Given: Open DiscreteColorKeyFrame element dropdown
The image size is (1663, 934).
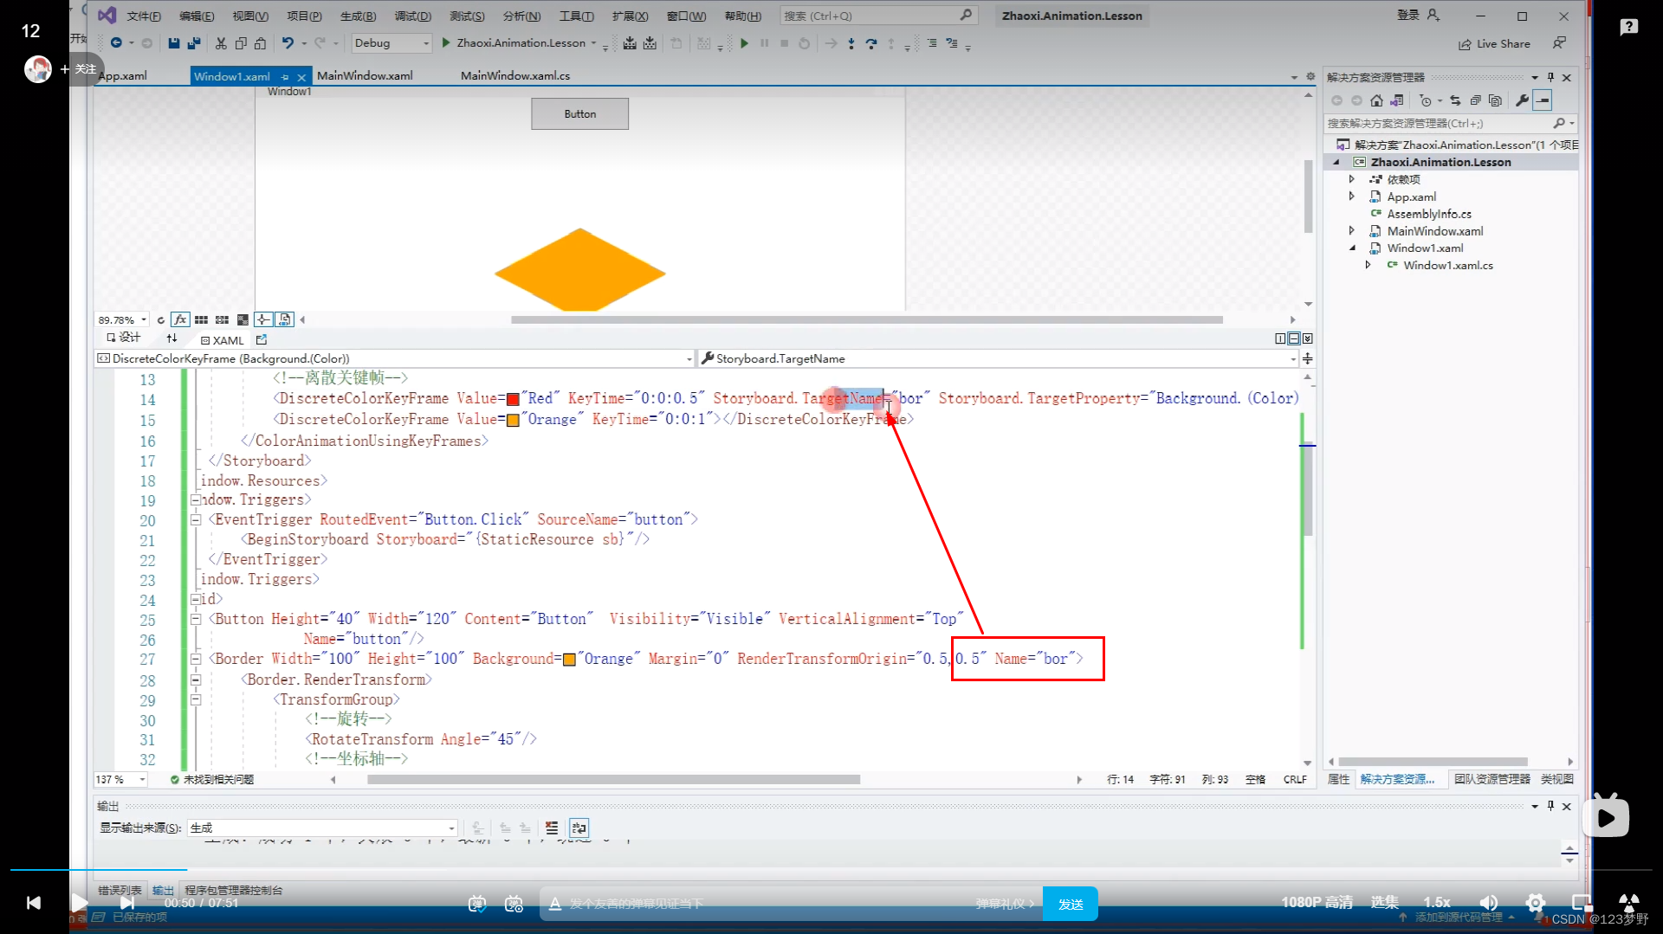Looking at the screenshot, I should pos(394,358).
